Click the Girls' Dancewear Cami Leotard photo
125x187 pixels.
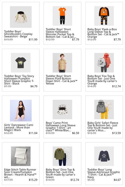pyautogui.click(x=21, y=110)
